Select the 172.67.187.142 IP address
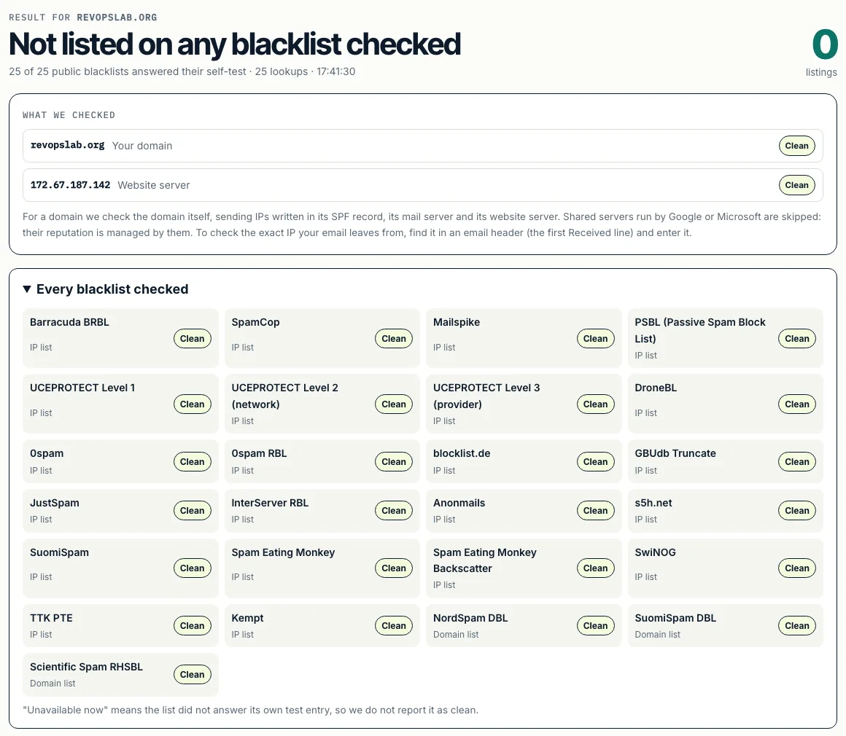Image resolution: width=846 pixels, height=736 pixels. point(70,185)
